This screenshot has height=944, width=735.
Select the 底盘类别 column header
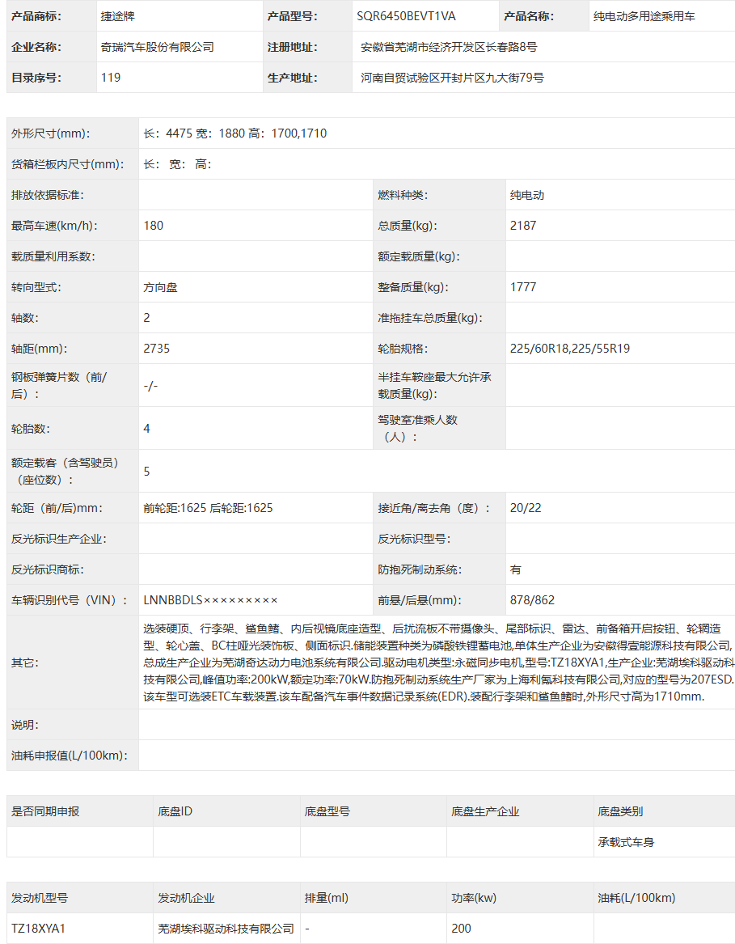620,811
